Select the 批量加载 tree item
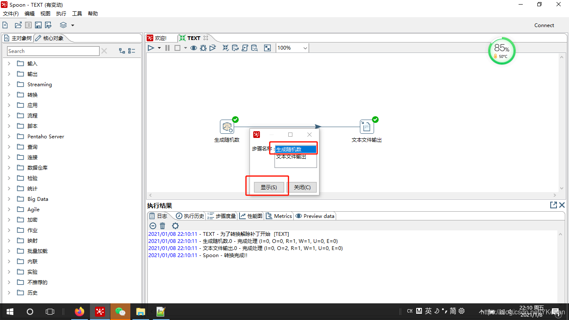This screenshot has width=569, height=320. coord(37,251)
